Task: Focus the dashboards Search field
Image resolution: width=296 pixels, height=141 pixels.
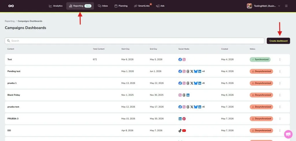Action: 134,41
